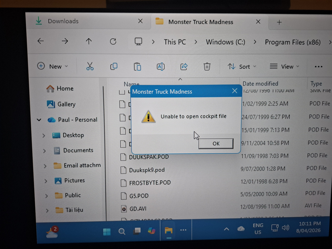Expand chevron after This PC breadcrumb
The image size is (332, 249).
coord(196,42)
